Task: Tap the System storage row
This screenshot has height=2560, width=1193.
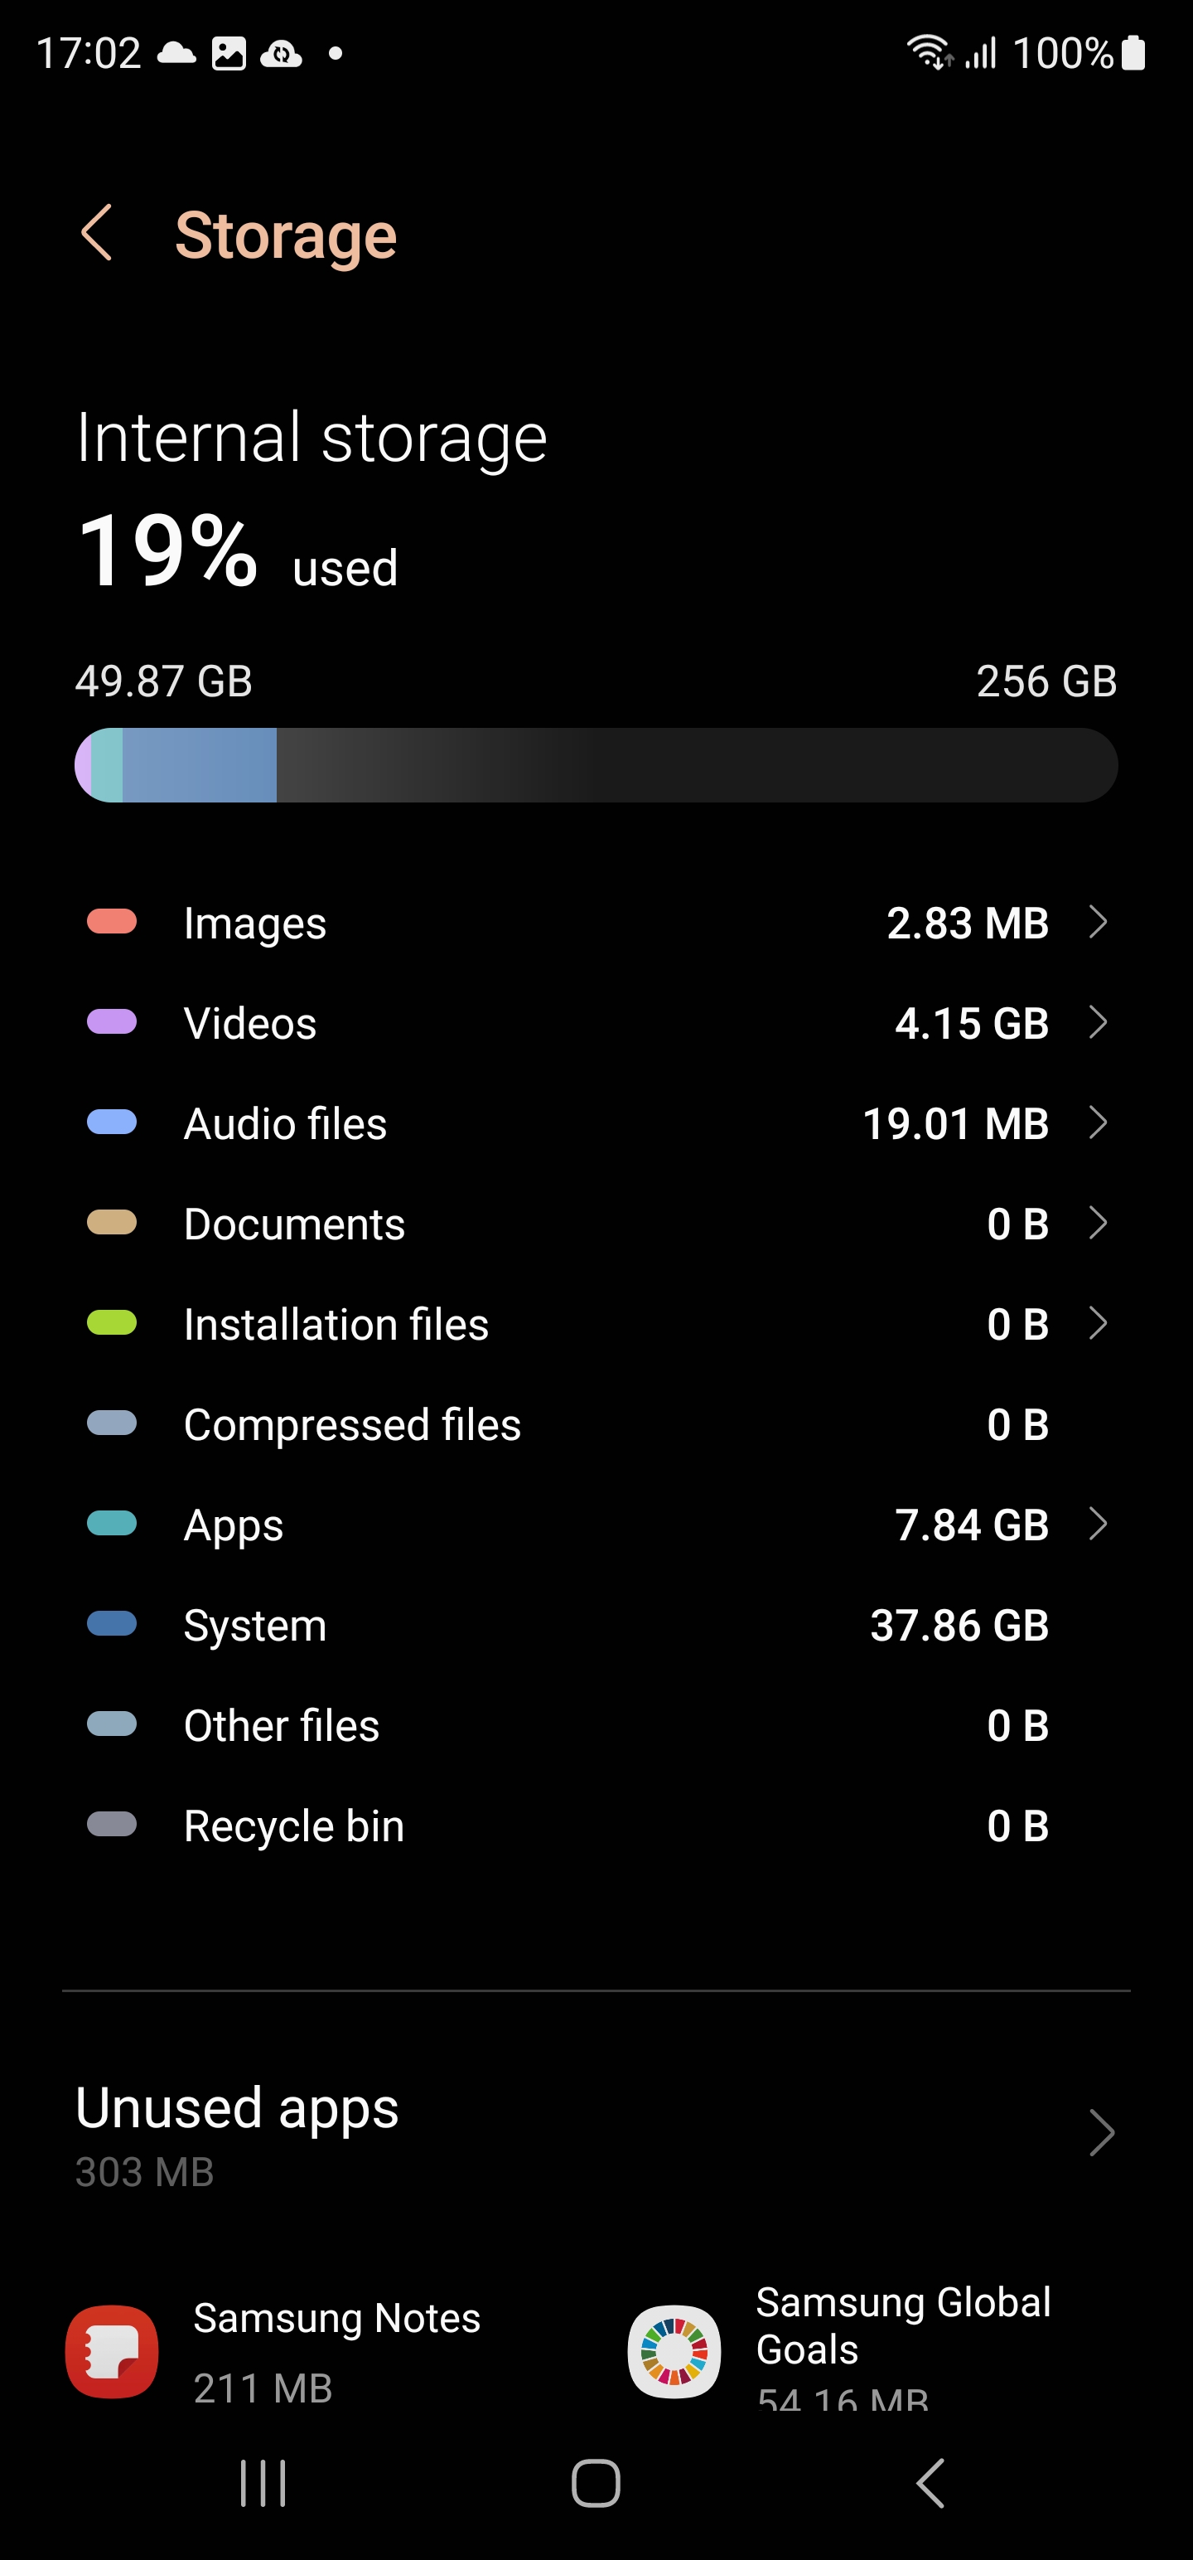Action: (x=596, y=1625)
